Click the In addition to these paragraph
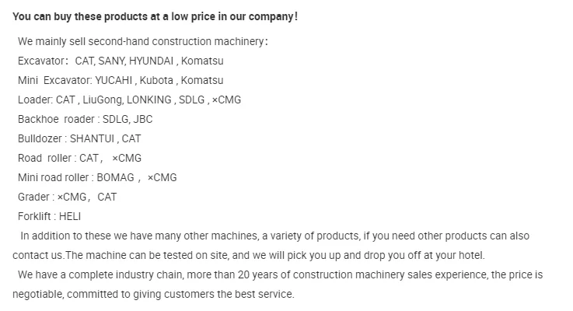This screenshot has width=573, height=311. [x=271, y=246]
